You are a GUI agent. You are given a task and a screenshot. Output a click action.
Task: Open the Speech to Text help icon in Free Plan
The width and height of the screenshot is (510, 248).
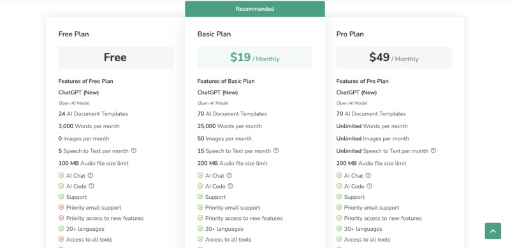click(134, 150)
